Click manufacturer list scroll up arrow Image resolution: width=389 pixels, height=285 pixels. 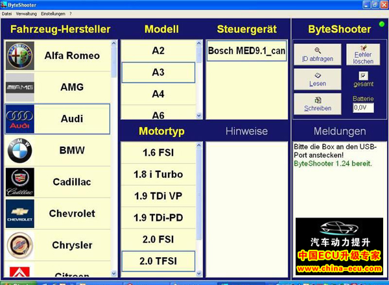pos(114,43)
